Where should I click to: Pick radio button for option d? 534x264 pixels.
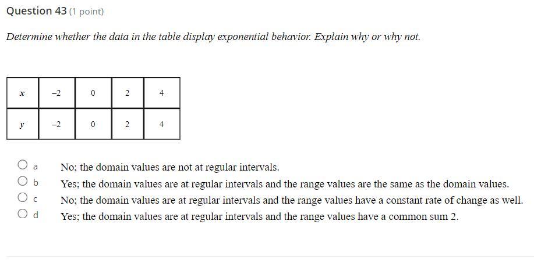(23, 214)
